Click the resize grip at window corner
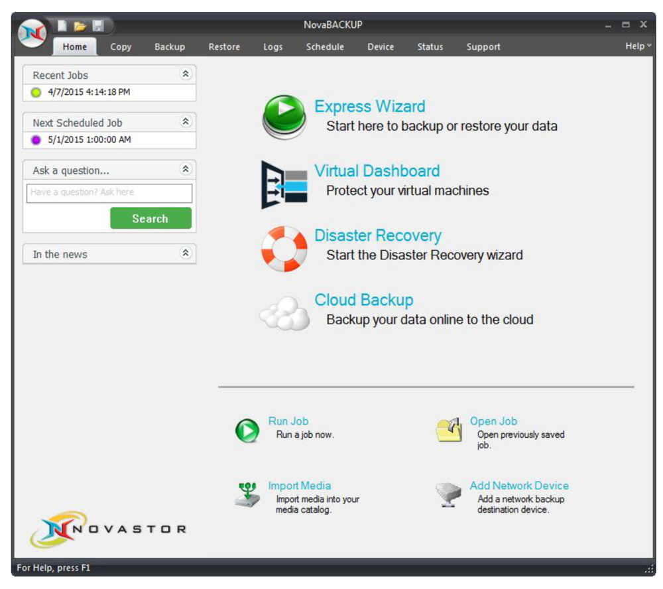 pyautogui.click(x=650, y=569)
